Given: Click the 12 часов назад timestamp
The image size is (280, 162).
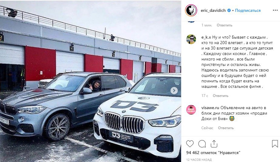Looking at the screenshot, I should coord(199,160).
